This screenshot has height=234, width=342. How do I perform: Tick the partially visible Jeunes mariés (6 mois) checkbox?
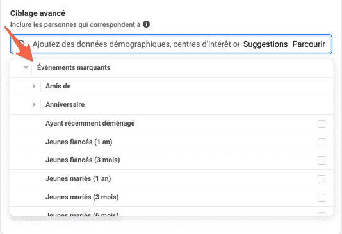point(322,214)
